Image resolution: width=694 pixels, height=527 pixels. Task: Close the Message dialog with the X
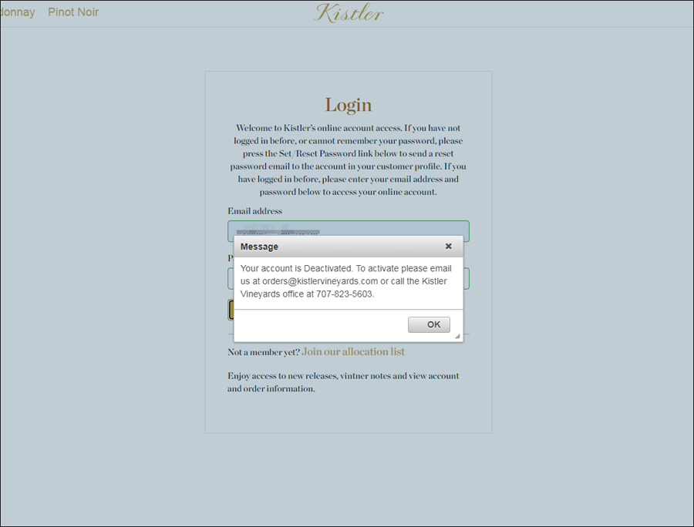click(448, 247)
